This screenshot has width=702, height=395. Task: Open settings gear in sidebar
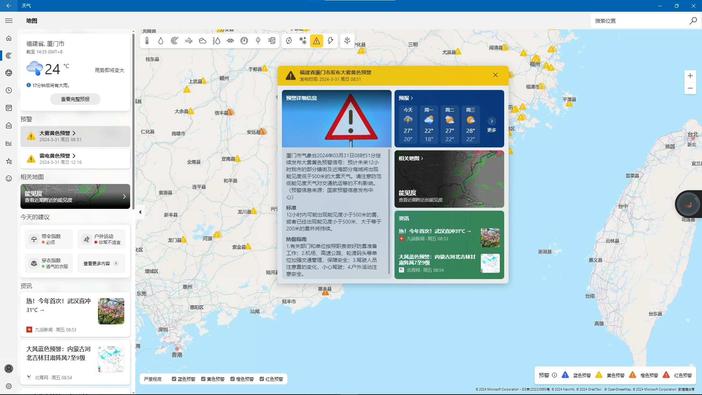(9, 386)
